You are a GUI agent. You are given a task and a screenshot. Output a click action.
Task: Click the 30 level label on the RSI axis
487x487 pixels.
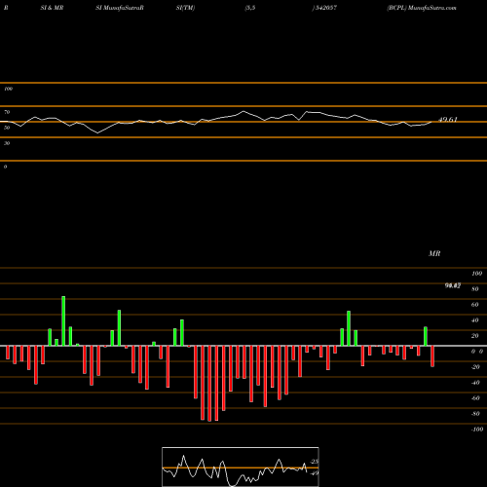[7, 143]
